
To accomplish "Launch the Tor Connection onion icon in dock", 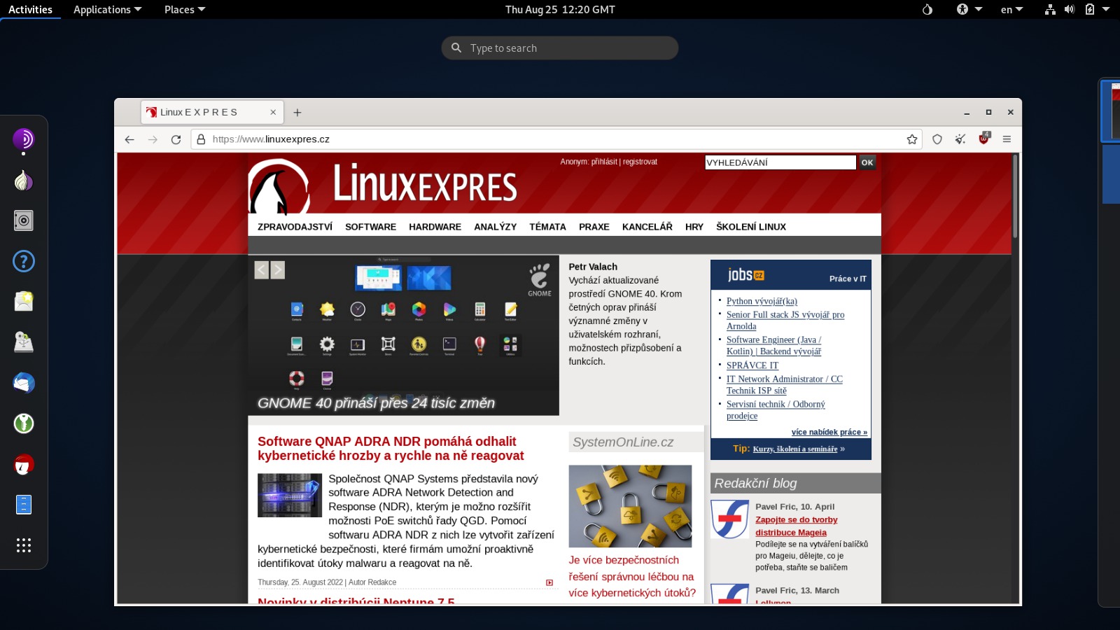I will click(x=24, y=181).
